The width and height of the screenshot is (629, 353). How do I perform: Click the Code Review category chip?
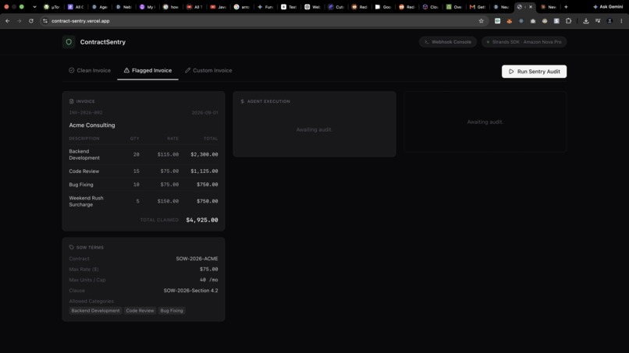point(140,310)
